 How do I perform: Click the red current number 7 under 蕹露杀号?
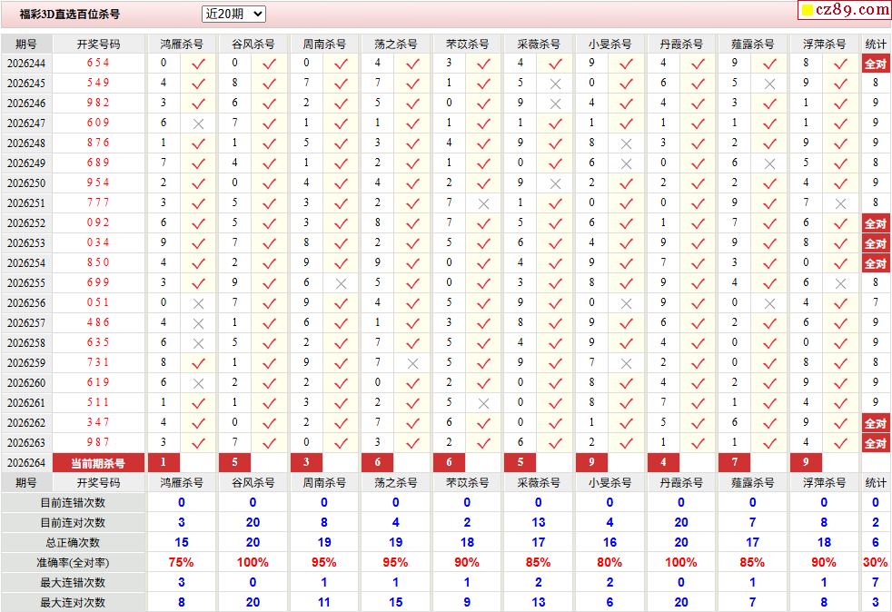(x=735, y=462)
